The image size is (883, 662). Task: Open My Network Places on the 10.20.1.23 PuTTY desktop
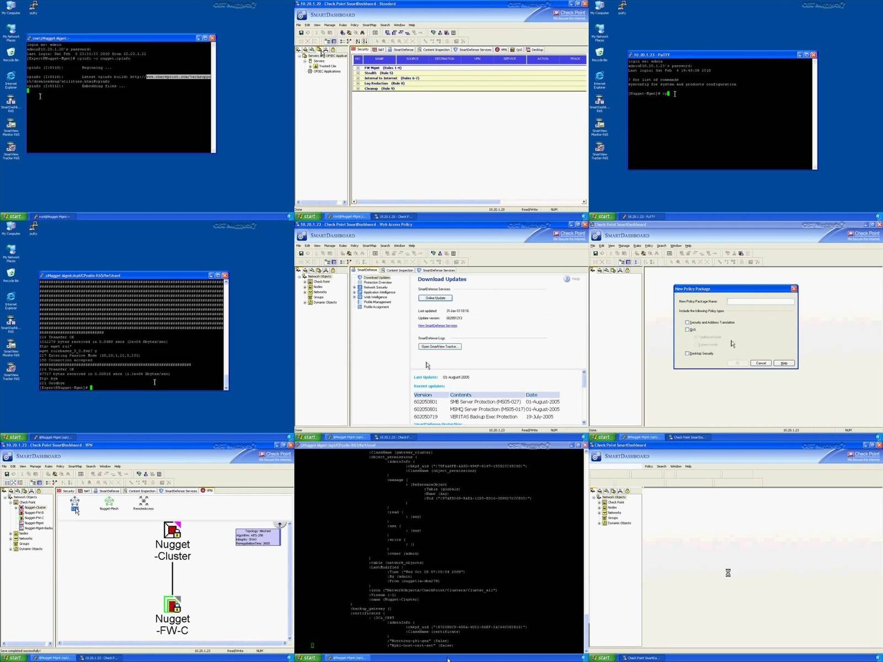pyautogui.click(x=599, y=33)
